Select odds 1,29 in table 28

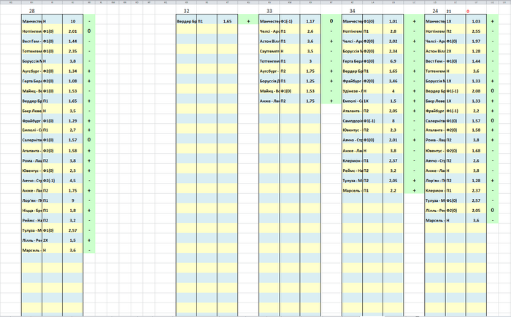click(x=73, y=121)
